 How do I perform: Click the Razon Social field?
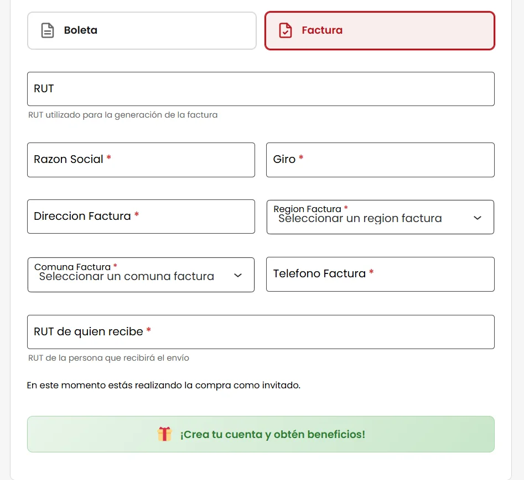click(141, 160)
